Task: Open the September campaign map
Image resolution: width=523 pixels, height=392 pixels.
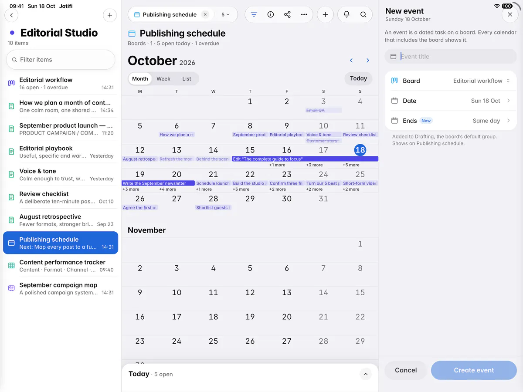Action: [x=61, y=288]
